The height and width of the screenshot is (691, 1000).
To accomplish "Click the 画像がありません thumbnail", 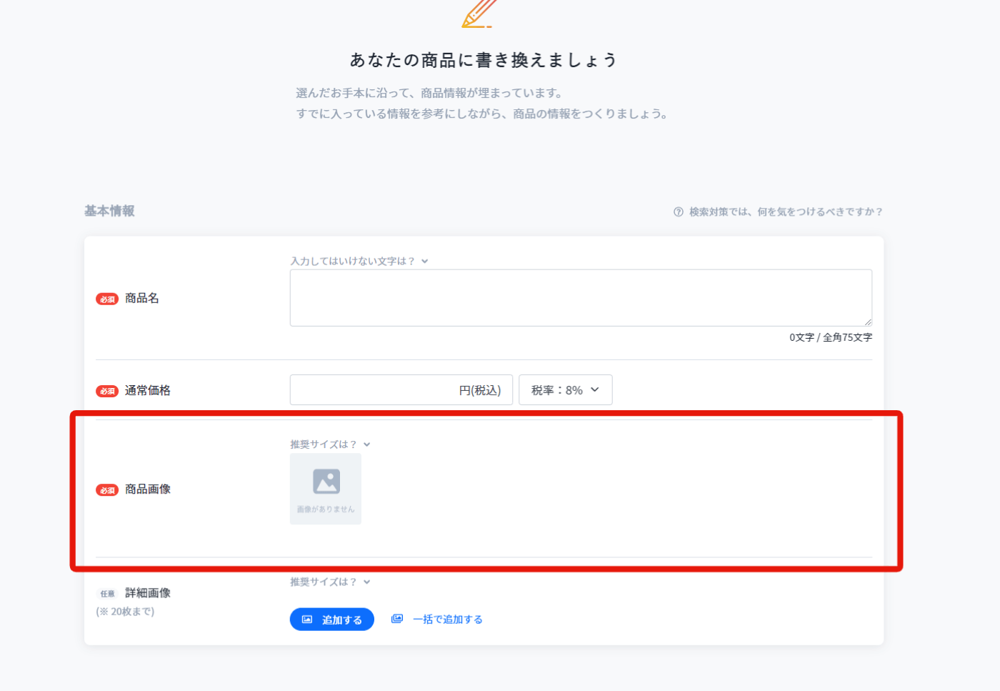I will [326, 489].
